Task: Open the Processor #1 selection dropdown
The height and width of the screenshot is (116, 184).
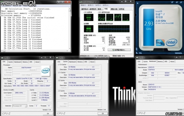Action: (26, 106)
